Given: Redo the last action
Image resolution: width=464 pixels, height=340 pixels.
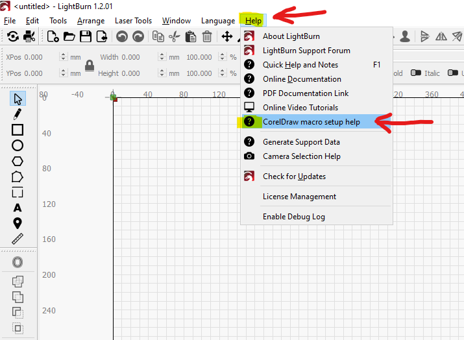Looking at the screenshot, I should pos(138,37).
